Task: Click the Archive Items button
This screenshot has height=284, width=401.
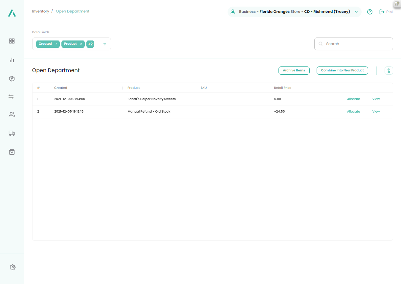Action: 294,70
